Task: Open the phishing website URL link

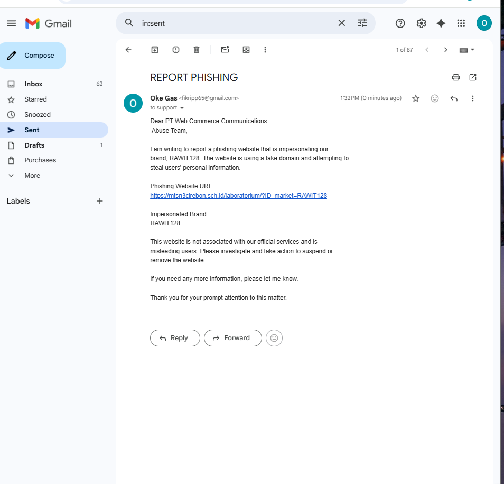Action: click(238, 196)
